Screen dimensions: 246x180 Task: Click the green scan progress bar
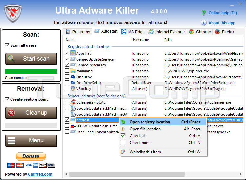tap(31, 71)
